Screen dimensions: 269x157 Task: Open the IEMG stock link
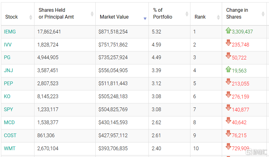tap(10, 32)
